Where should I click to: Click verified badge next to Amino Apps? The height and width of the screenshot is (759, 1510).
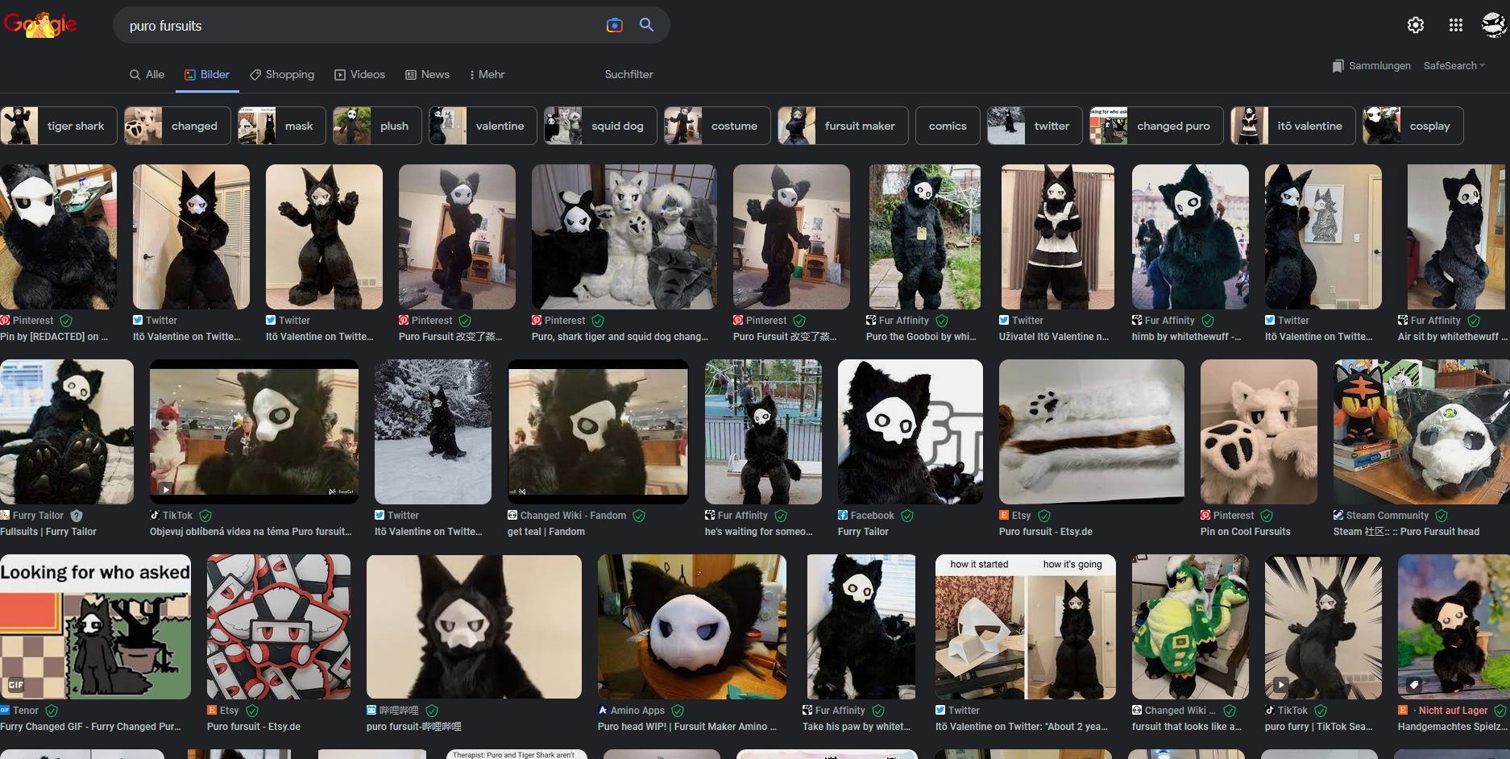pos(678,711)
